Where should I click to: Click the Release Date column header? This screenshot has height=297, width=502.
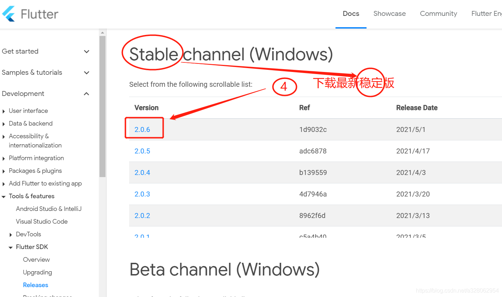tap(417, 108)
